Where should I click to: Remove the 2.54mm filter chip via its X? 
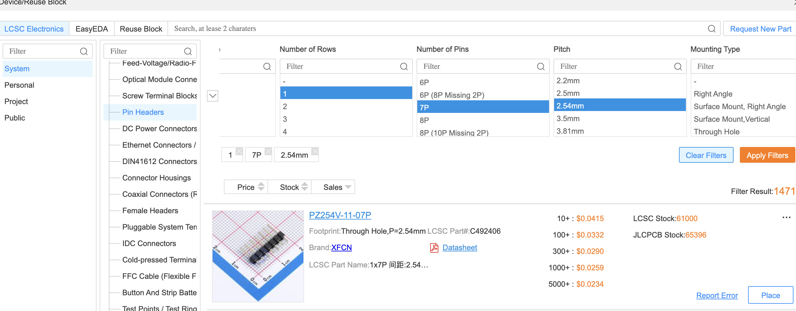(x=315, y=150)
